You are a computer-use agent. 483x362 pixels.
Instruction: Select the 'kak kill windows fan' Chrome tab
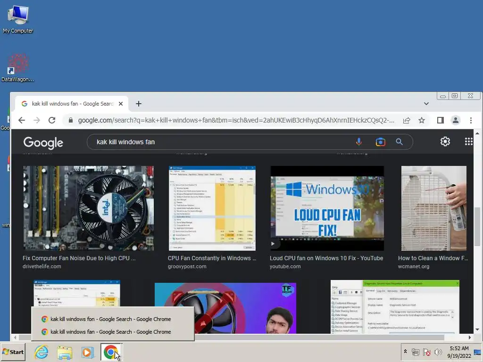pos(72,104)
